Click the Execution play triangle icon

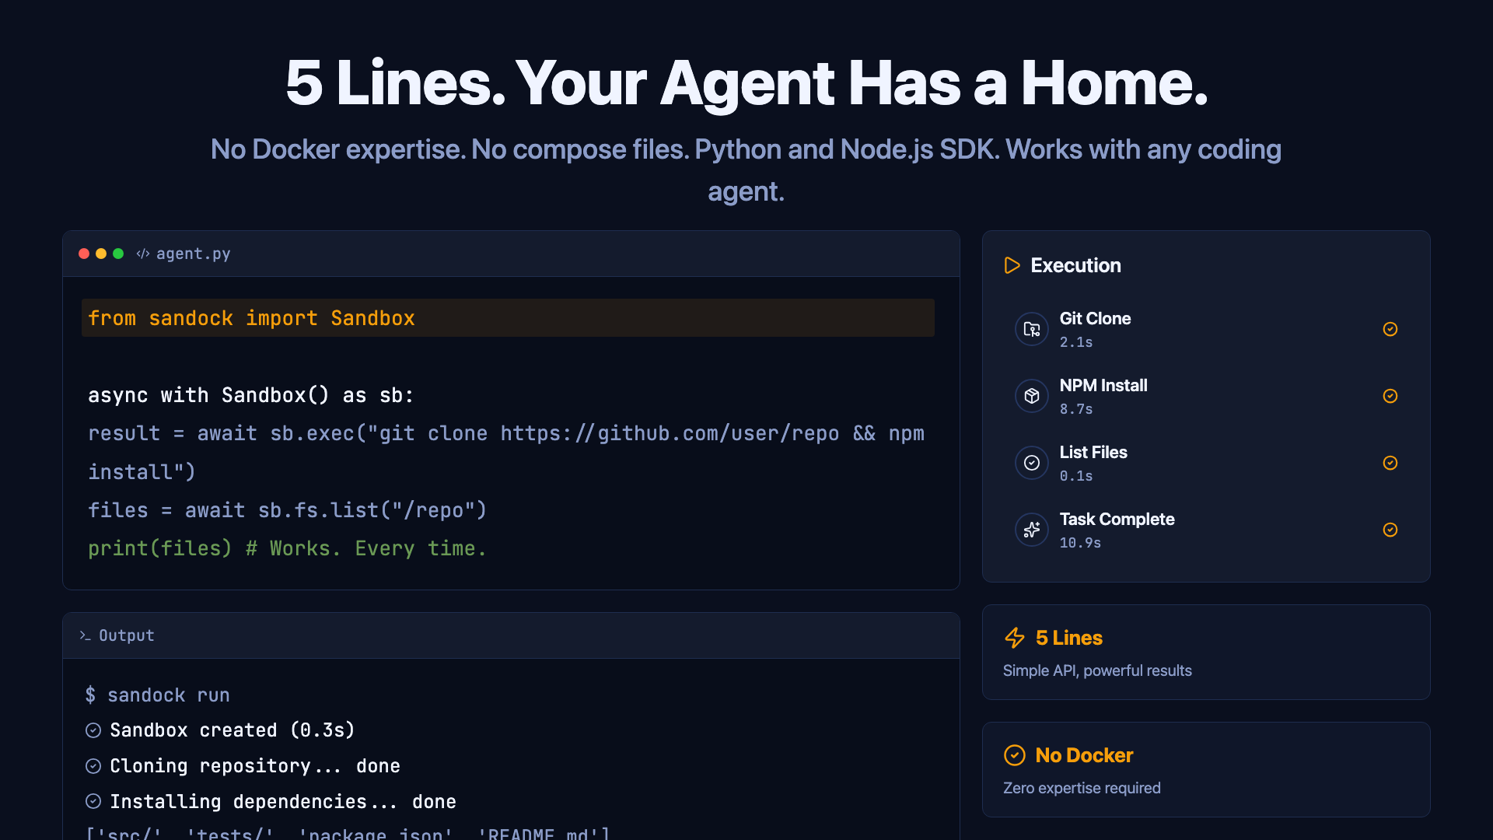pyautogui.click(x=1012, y=265)
